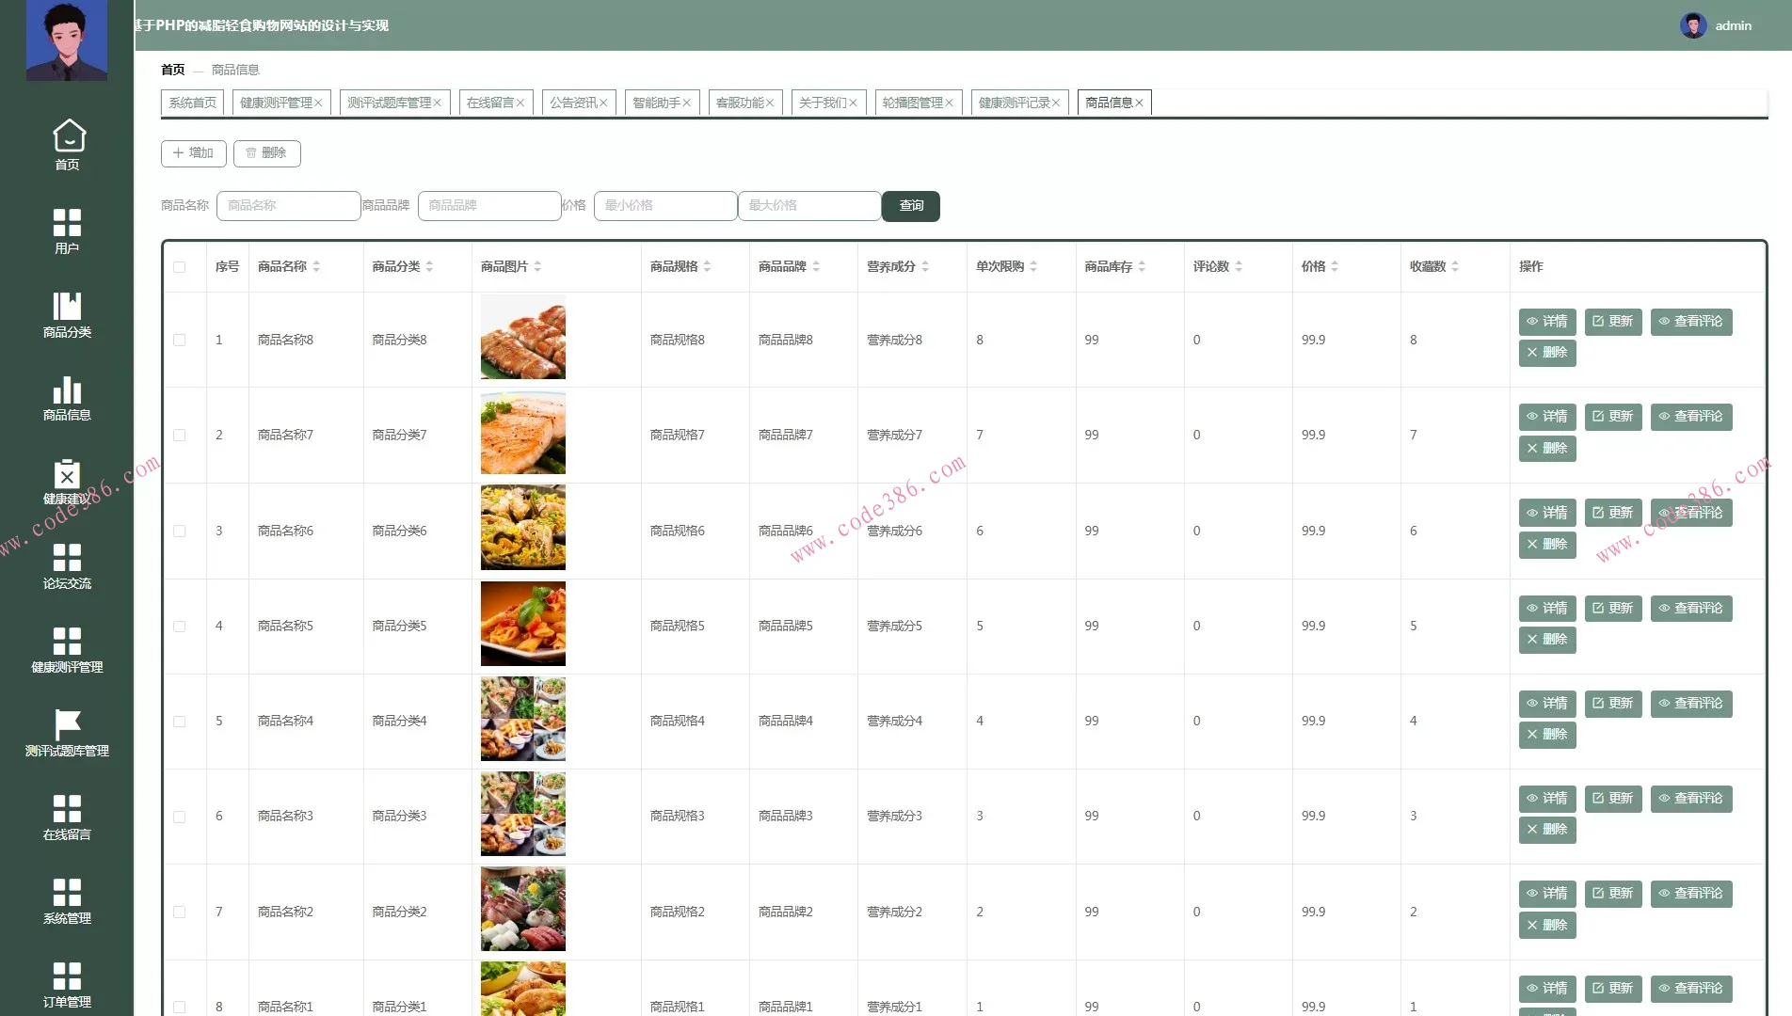Image resolution: width=1792 pixels, height=1016 pixels.
Task: Sort by 价格 column sort arrows
Action: (1335, 267)
